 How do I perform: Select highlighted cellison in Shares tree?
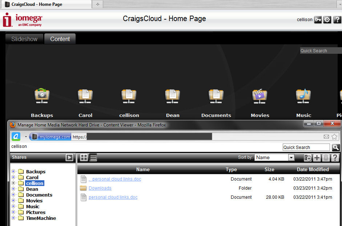point(35,183)
